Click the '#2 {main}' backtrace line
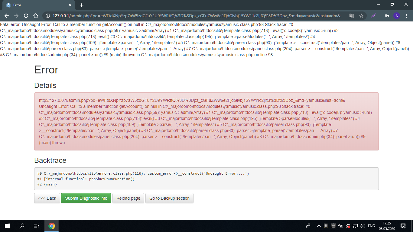The image size is (413, 232). click(x=47, y=184)
